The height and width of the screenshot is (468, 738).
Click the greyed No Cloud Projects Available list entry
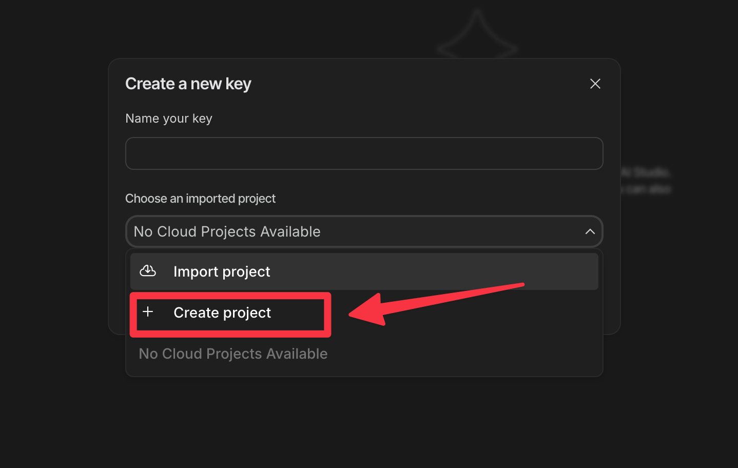233,354
